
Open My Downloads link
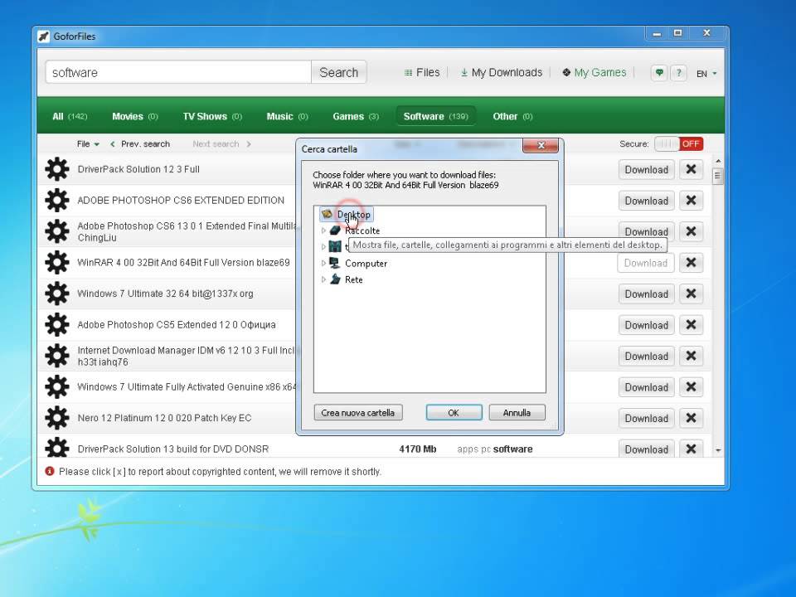tap(502, 73)
